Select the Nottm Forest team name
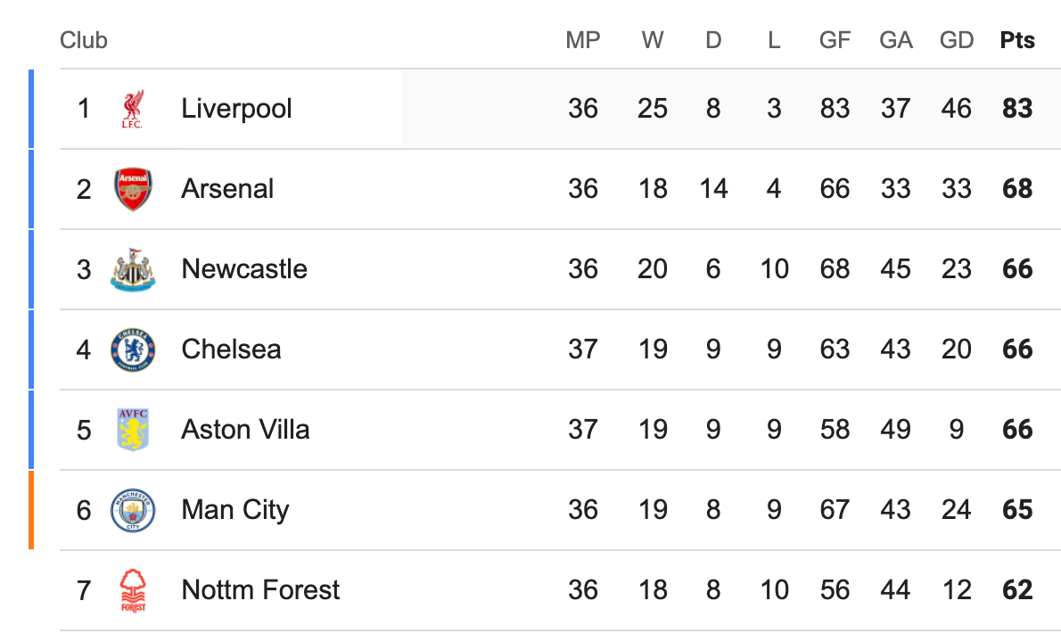The width and height of the screenshot is (1061, 642). point(259,590)
